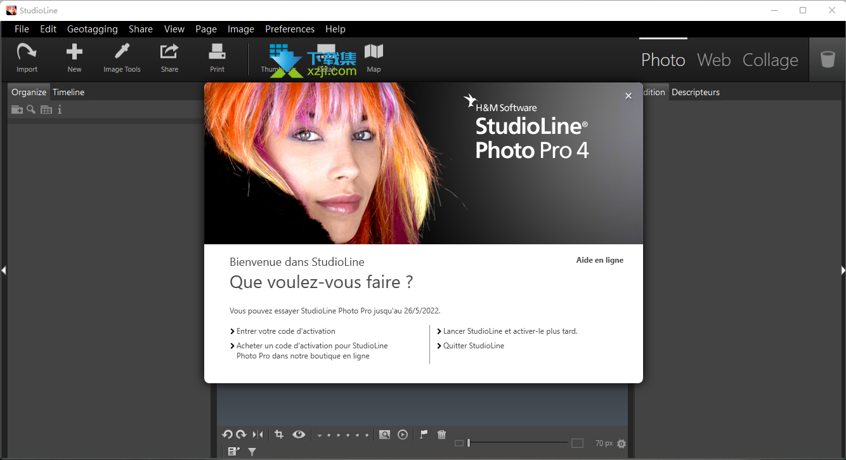This screenshot has height=460, width=846.
Task: Click the thumbnail size slider handle
Action: click(x=469, y=444)
